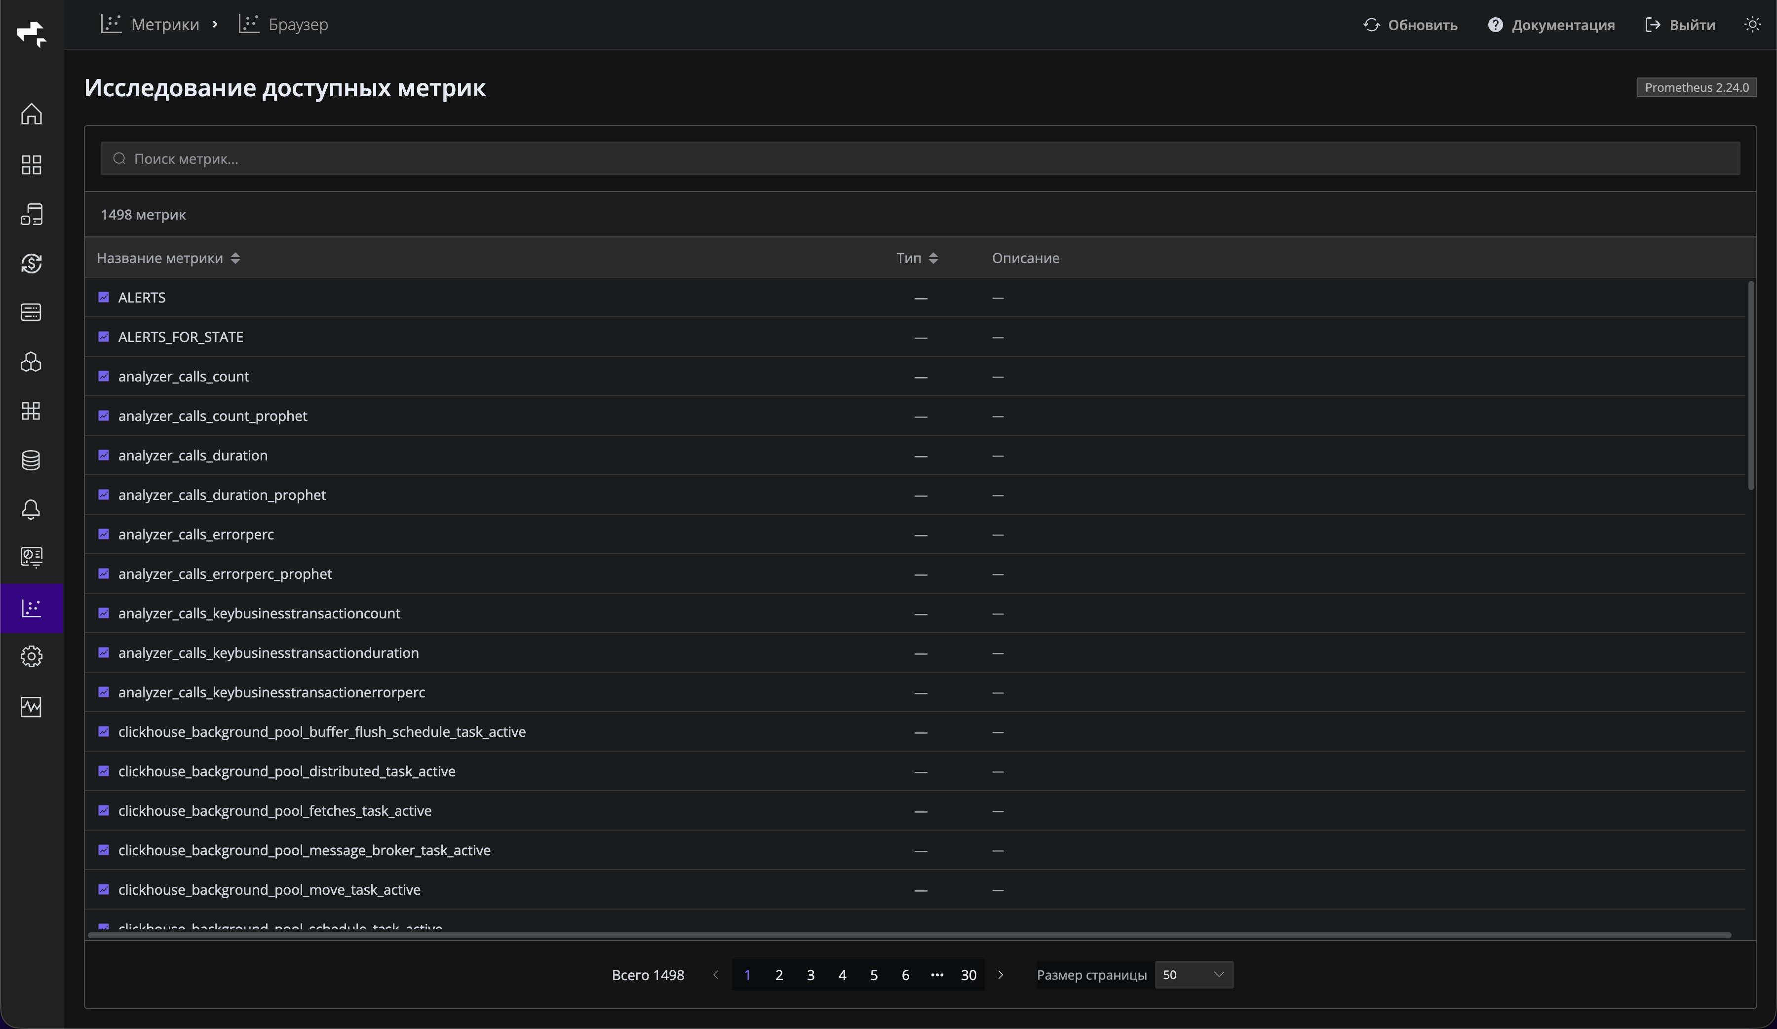Image resolution: width=1777 pixels, height=1029 pixels.
Task: Open the home icon in sidebar
Action: (x=31, y=114)
